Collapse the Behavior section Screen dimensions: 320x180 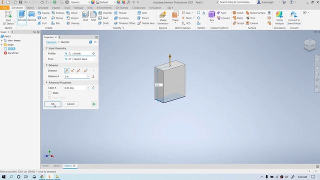pyautogui.click(x=46, y=65)
